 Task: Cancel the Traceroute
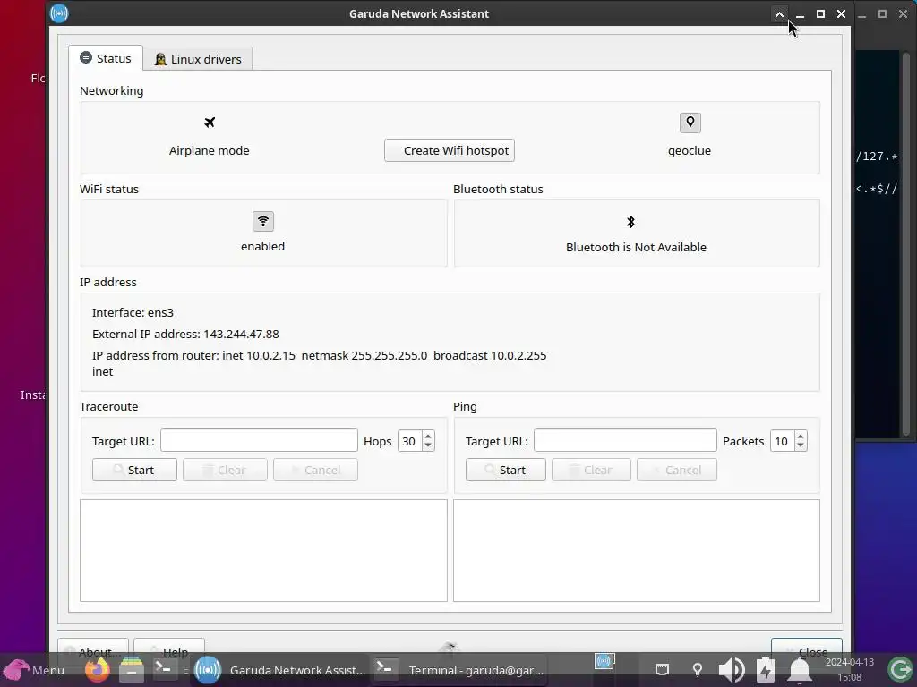click(316, 470)
